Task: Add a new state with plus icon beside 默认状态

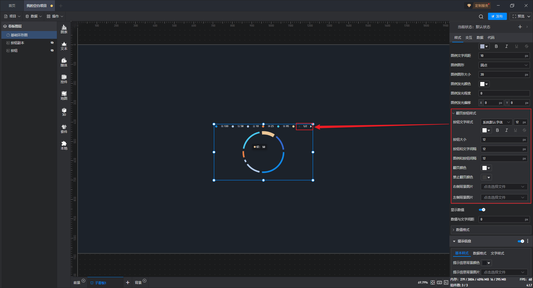Action: point(520,27)
